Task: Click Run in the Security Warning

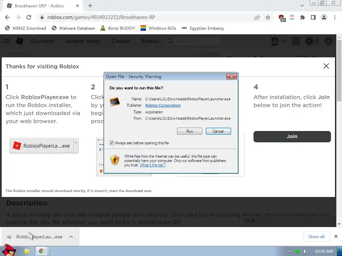Action: (x=190, y=131)
